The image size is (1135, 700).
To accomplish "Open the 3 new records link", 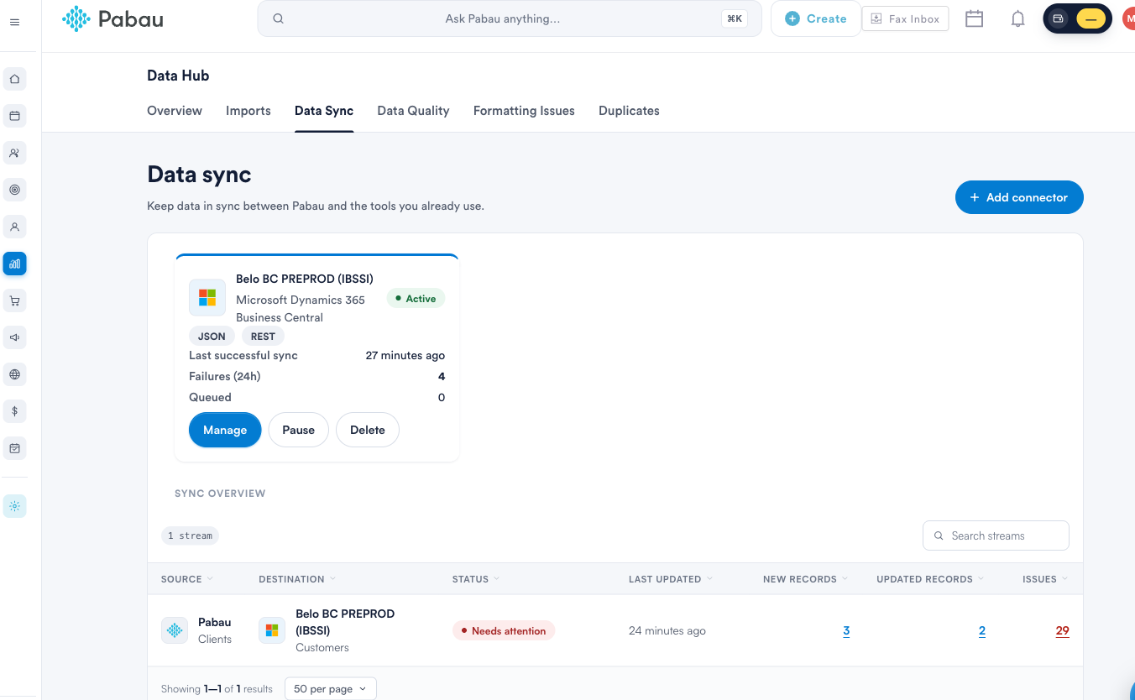I will click(x=846, y=631).
